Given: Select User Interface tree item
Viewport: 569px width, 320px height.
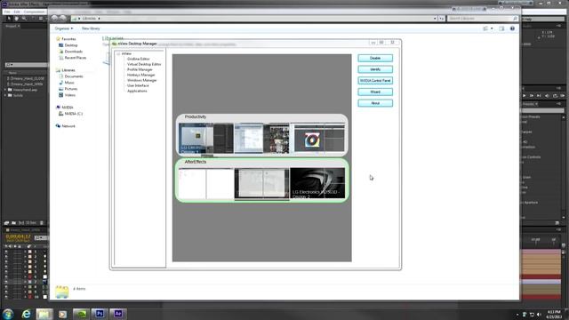Looking at the screenshot, I should [138, 85].
